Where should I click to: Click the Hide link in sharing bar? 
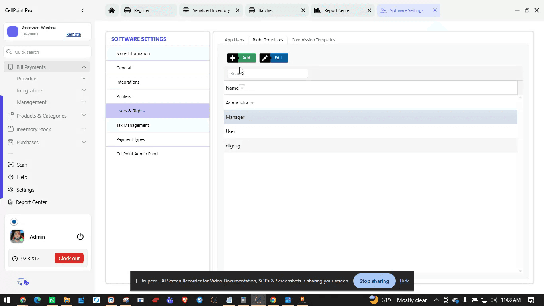[405, 281]
